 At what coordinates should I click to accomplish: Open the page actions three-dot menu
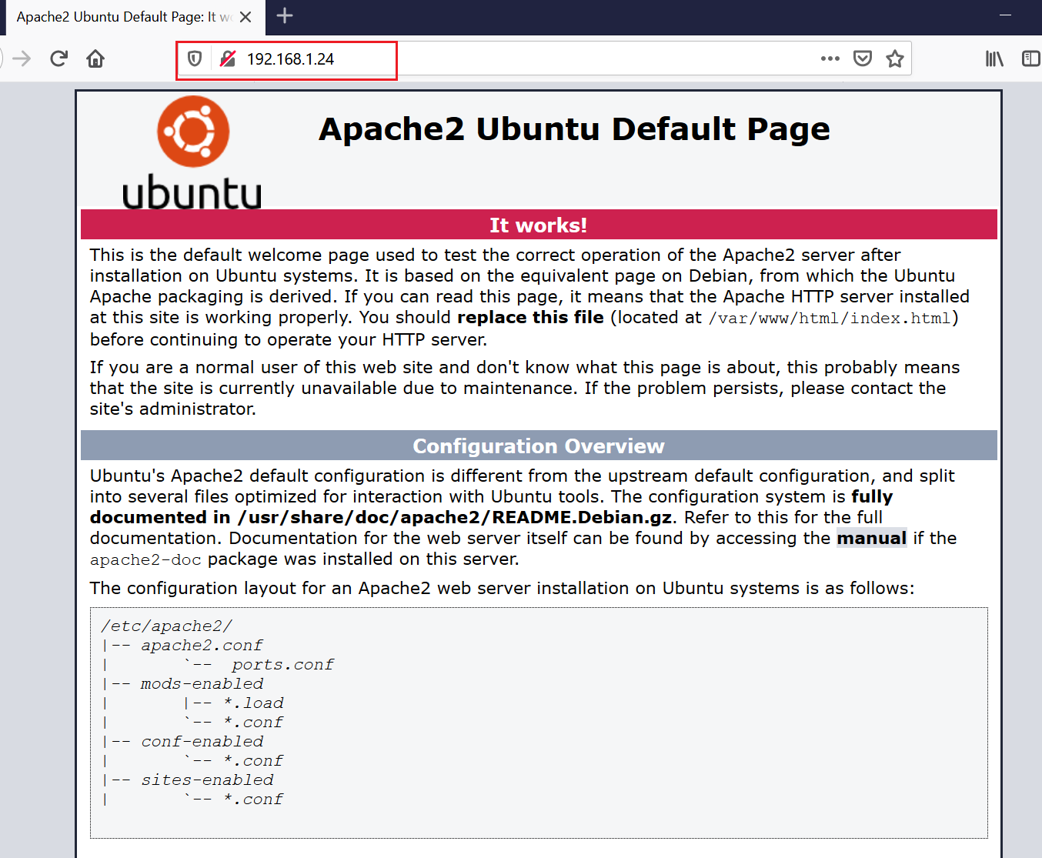pos(830,58)
